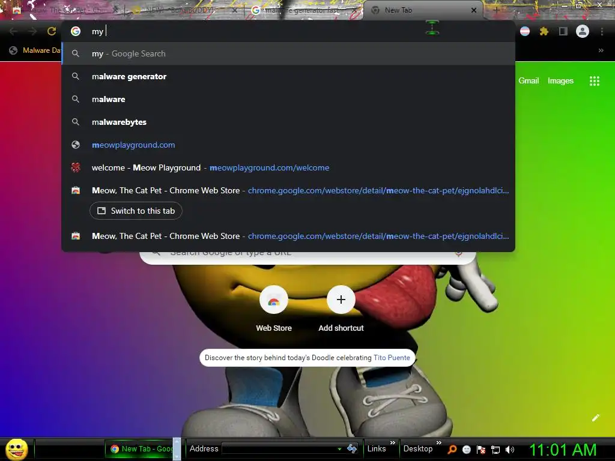Select the 'malware' suggestion
615x461 pixels.
[x=288, y=99]
